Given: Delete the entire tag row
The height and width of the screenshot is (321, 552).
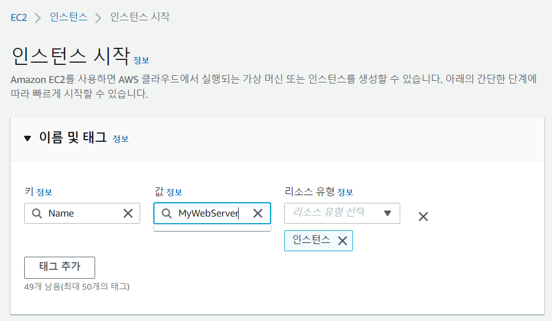Looking at the screenshot, I should (423, 217).
